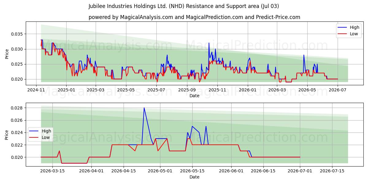Click the 0.028 price tick on bottom chart
Screen dimensions: 368x184
17,108
